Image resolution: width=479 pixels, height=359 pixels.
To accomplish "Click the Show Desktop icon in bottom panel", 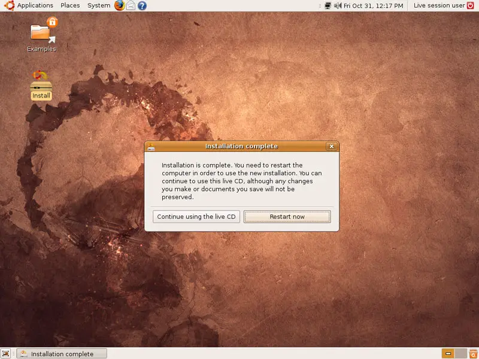I will pyautogui.click(x=6, y=354).
